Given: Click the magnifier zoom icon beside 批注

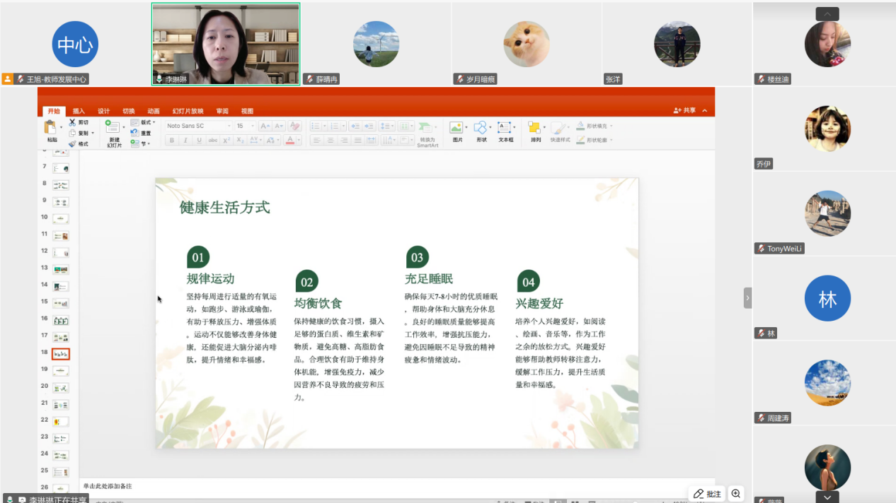Looking at the screenshot, I should click(x=736, y=494).
